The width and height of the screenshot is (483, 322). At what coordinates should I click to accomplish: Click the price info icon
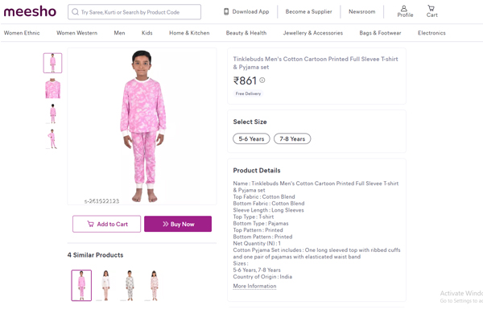tap(262, 80)
